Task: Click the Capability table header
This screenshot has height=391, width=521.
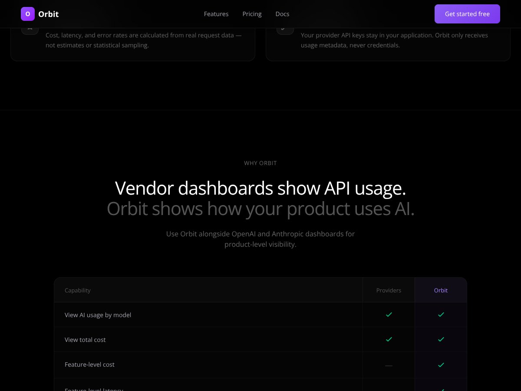Action: coord(78,290)
